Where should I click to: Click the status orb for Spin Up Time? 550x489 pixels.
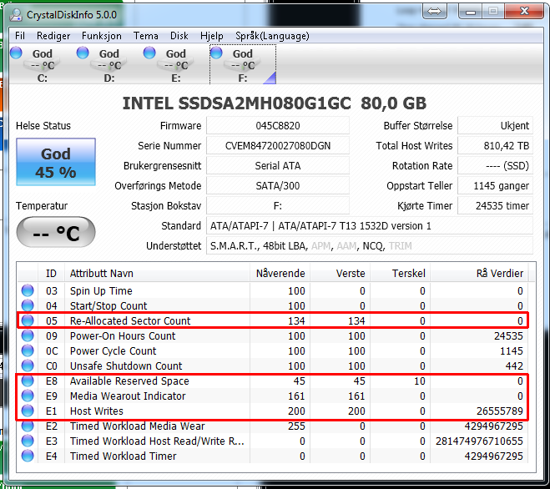[28, 290]
